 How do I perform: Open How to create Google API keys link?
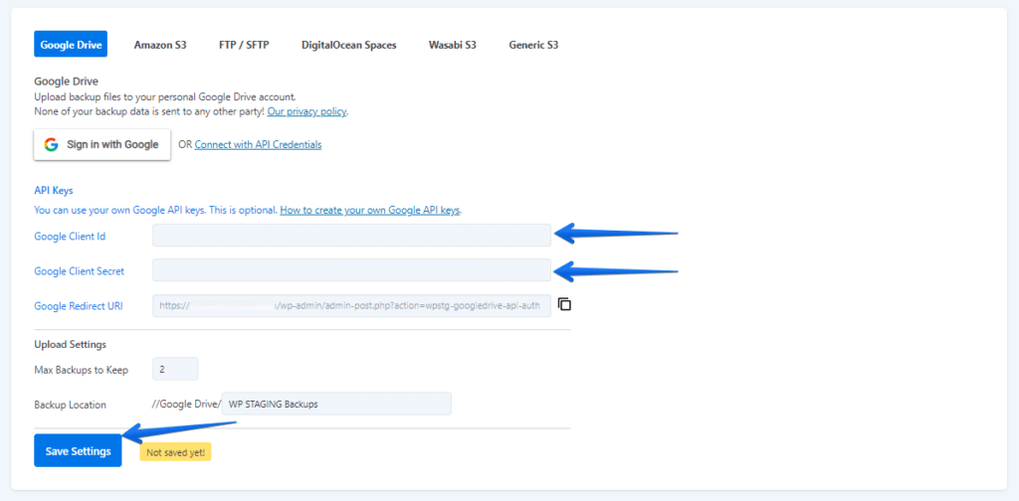coord(370,211)
